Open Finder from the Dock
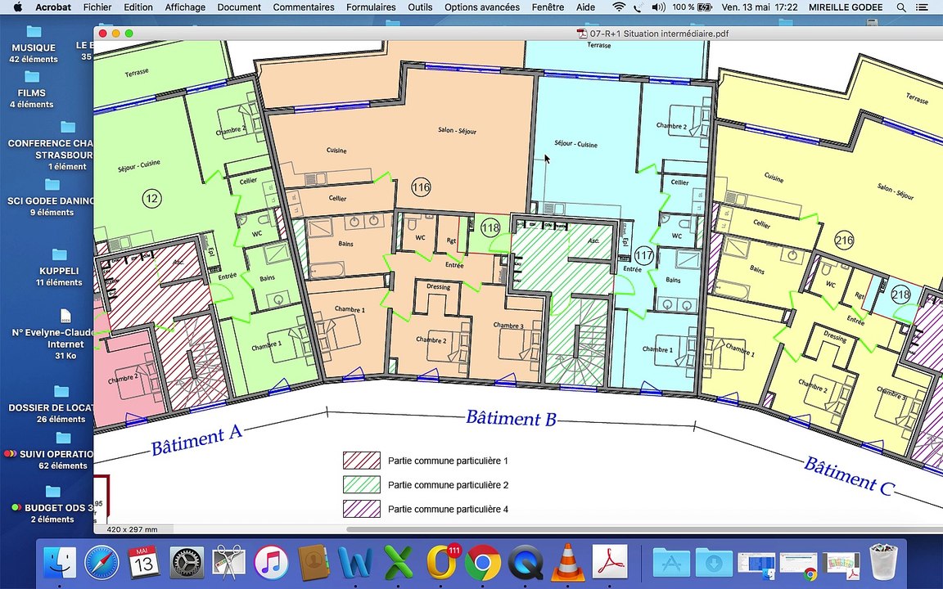943x589 pixels. point(60,563)
